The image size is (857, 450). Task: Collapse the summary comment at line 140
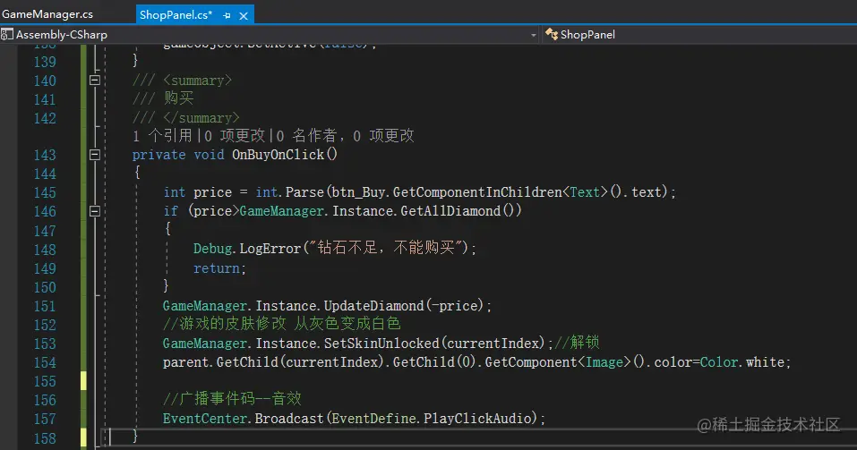click(x=95, y=81)
